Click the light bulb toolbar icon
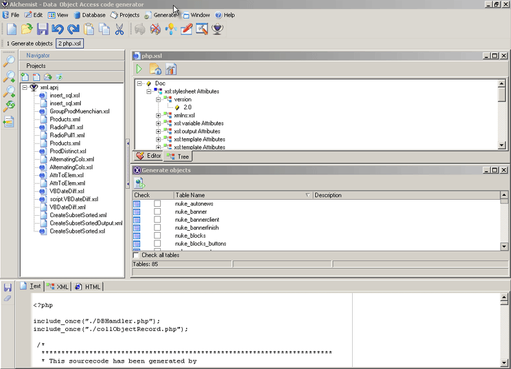Screen dimensions: 511x369 pos(171,29)
